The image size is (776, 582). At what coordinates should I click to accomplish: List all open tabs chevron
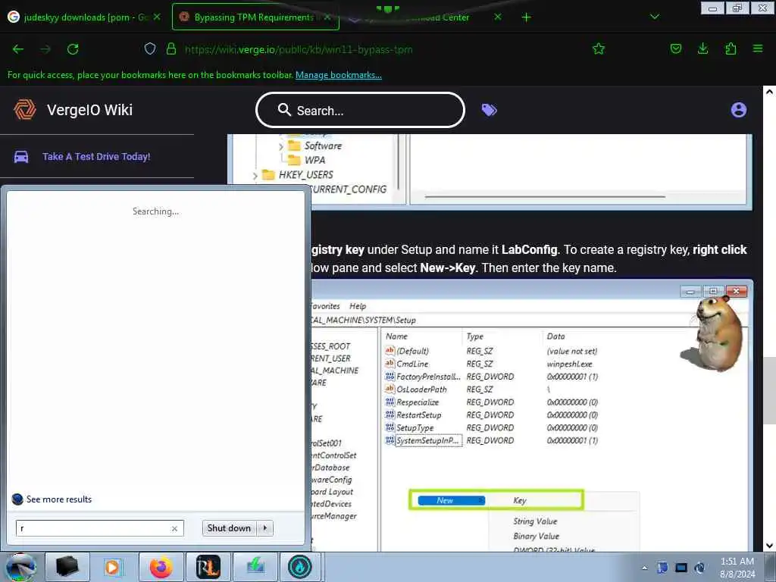tap(654, 17)
